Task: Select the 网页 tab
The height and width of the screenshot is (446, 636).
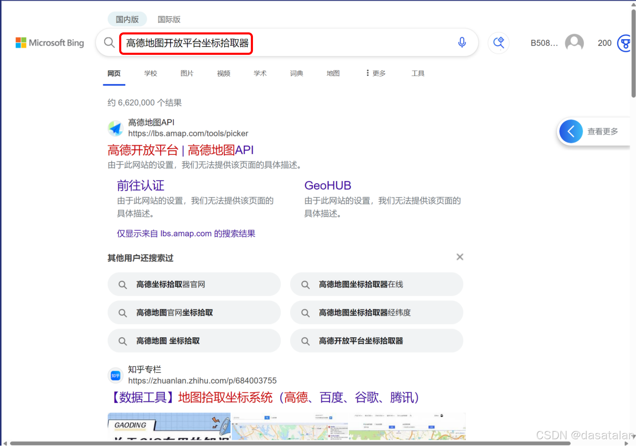Action: (x=114, y=73)
